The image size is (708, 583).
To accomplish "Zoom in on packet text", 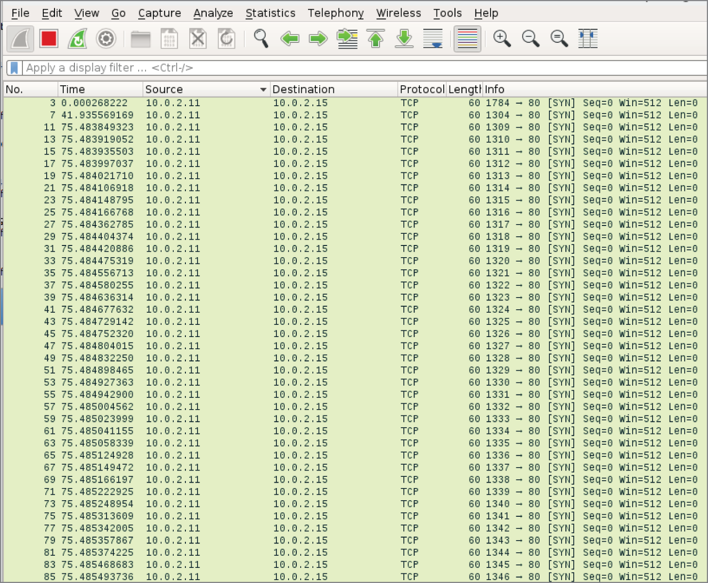I will (502, 38).
